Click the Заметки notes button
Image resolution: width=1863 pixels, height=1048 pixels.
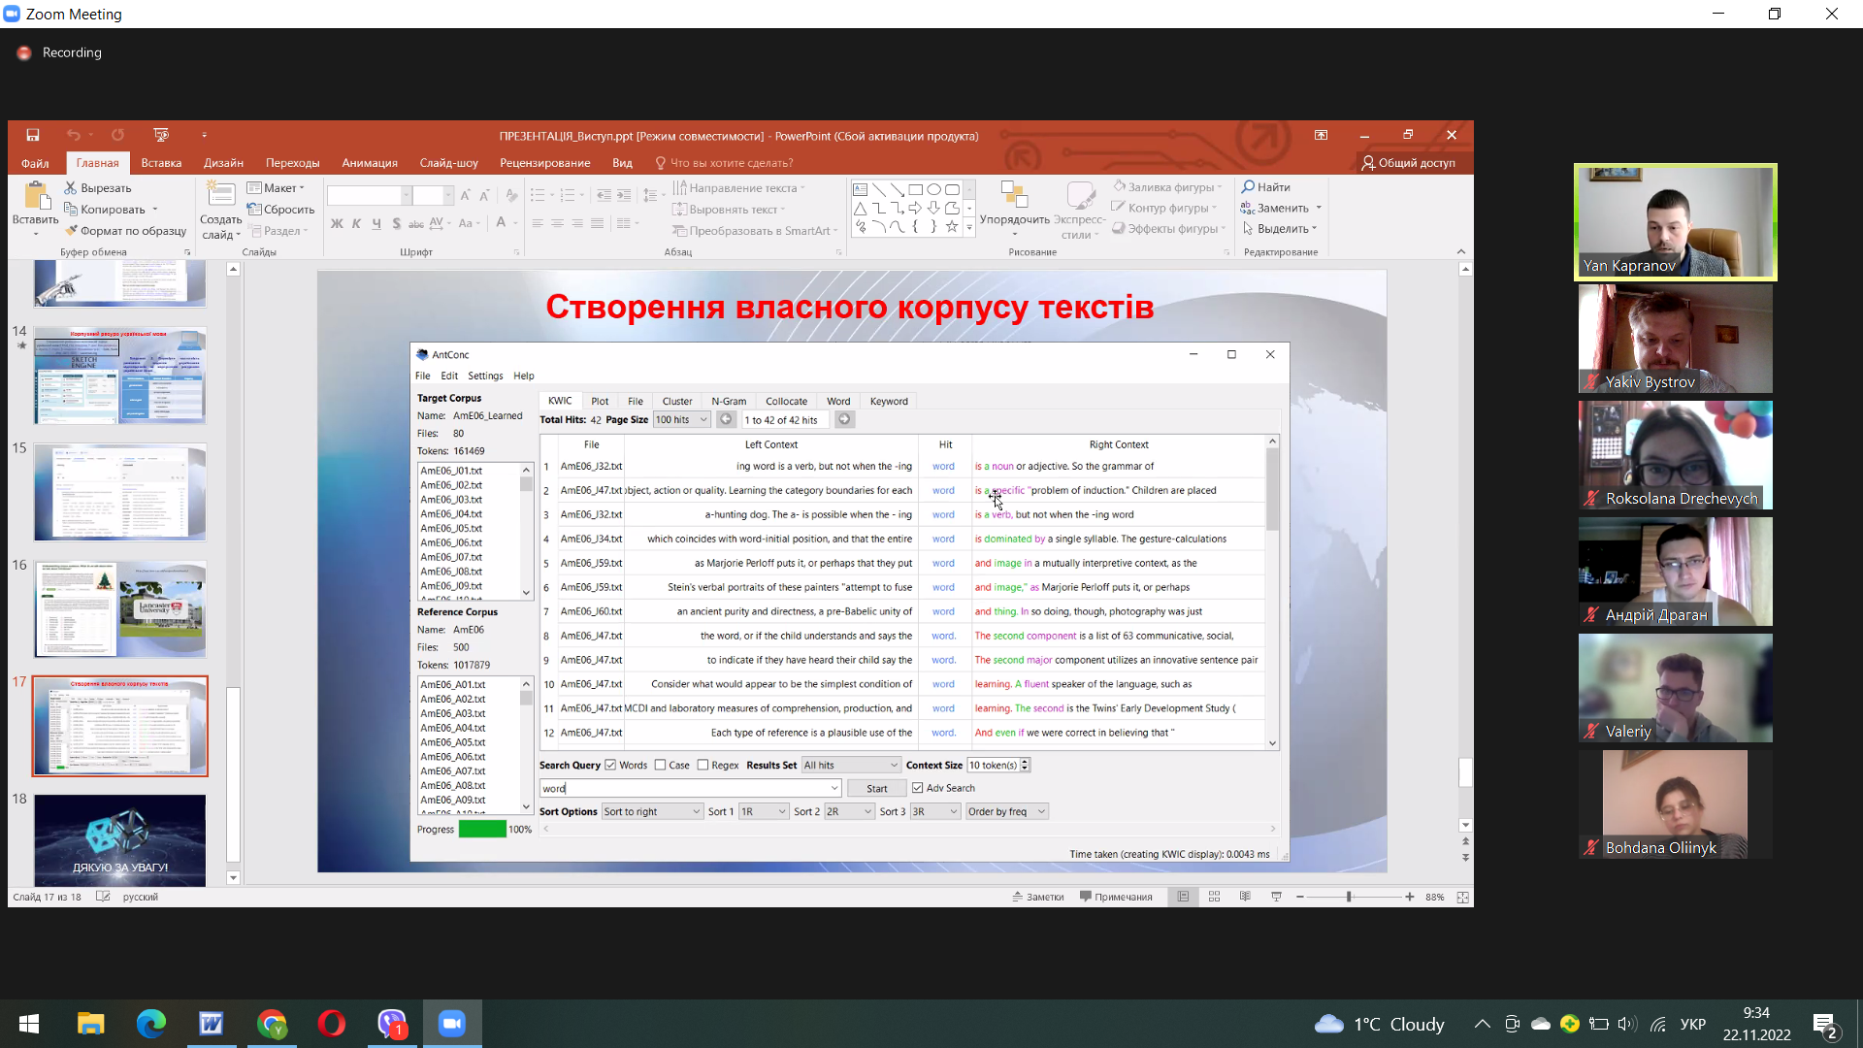(1038, 897)
